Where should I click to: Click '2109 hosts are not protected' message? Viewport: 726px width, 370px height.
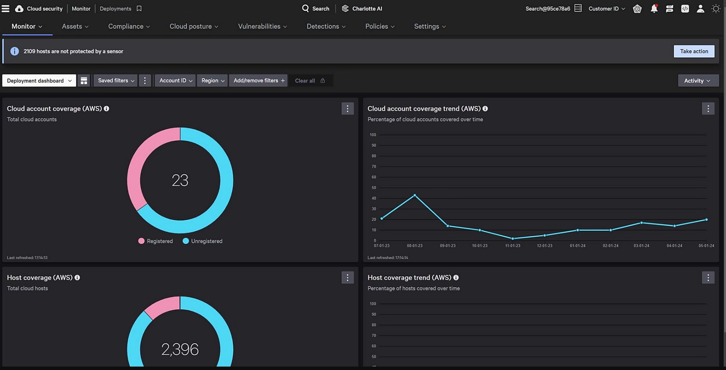73,51
